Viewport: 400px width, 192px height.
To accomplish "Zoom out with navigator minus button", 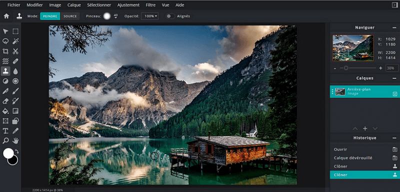I will 335,68.
